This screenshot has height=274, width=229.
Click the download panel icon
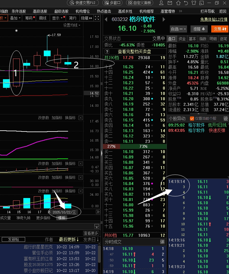point(97,226)
